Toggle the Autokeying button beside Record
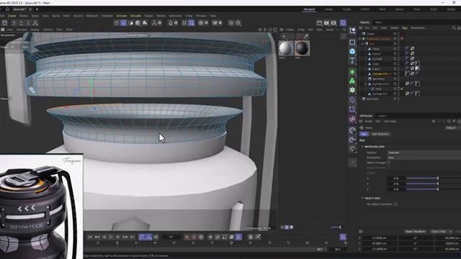The image size is (461, 259). click(x=194, y=237)
